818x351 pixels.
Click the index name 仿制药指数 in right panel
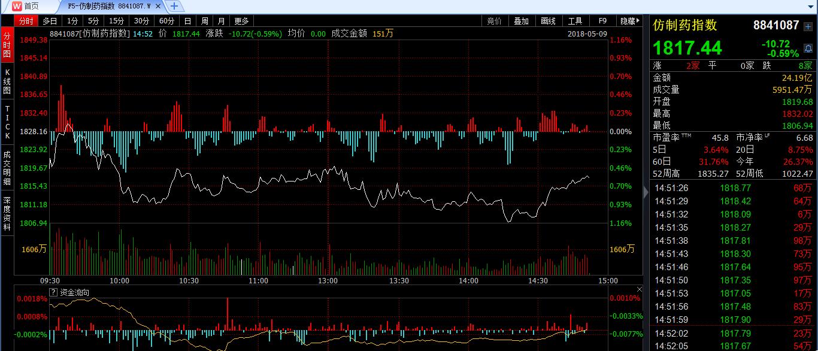[684, 25]
